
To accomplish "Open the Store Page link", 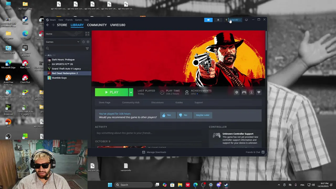I will coord(104,102).
